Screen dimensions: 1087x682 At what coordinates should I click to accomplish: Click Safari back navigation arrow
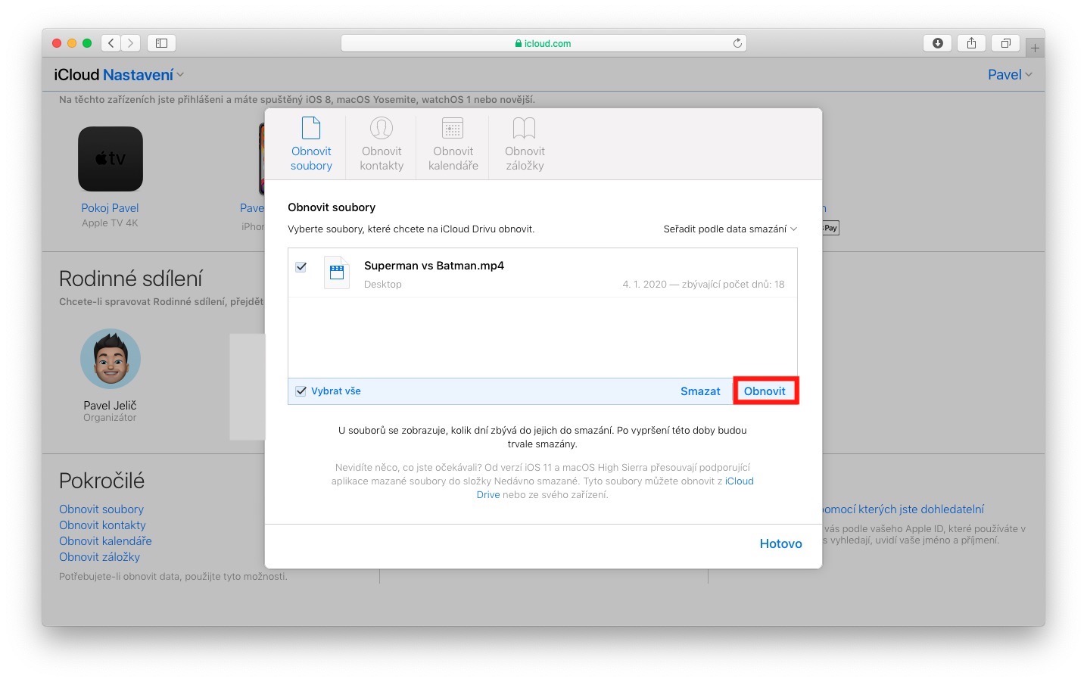click(111, 43)
